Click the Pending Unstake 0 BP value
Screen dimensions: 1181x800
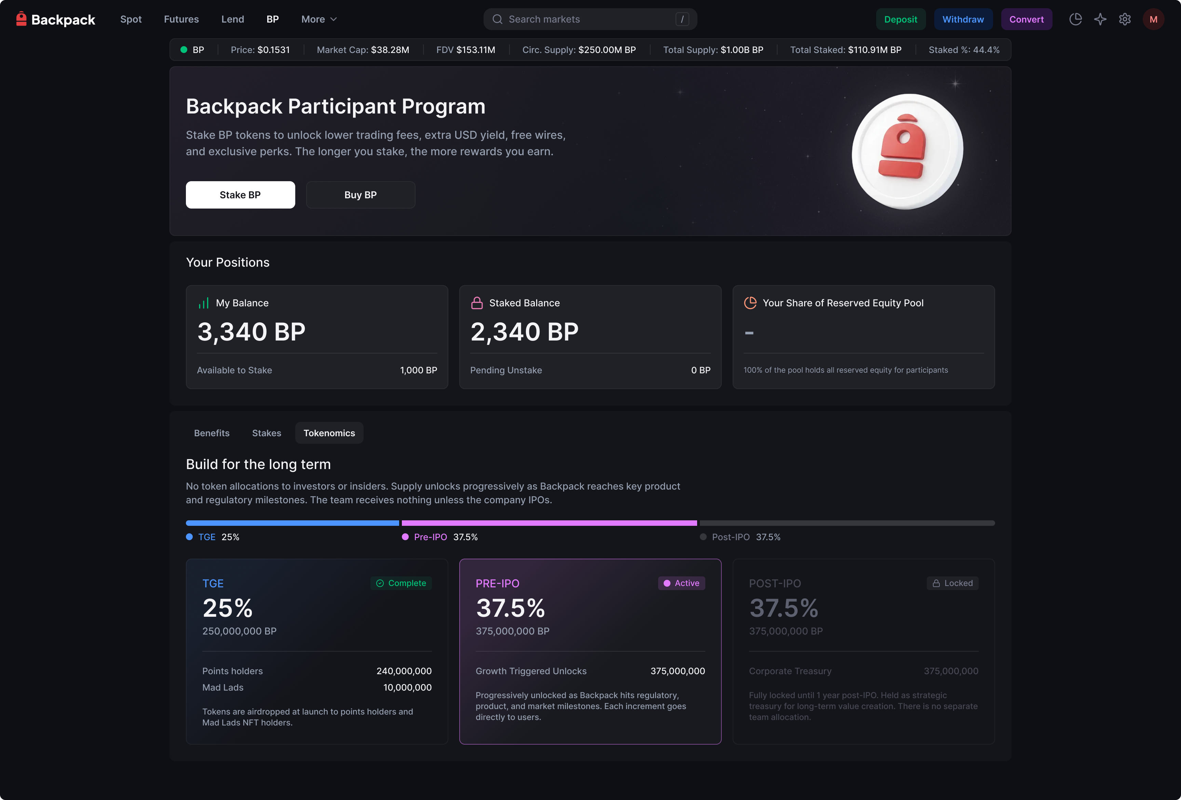tap(701, 370)
